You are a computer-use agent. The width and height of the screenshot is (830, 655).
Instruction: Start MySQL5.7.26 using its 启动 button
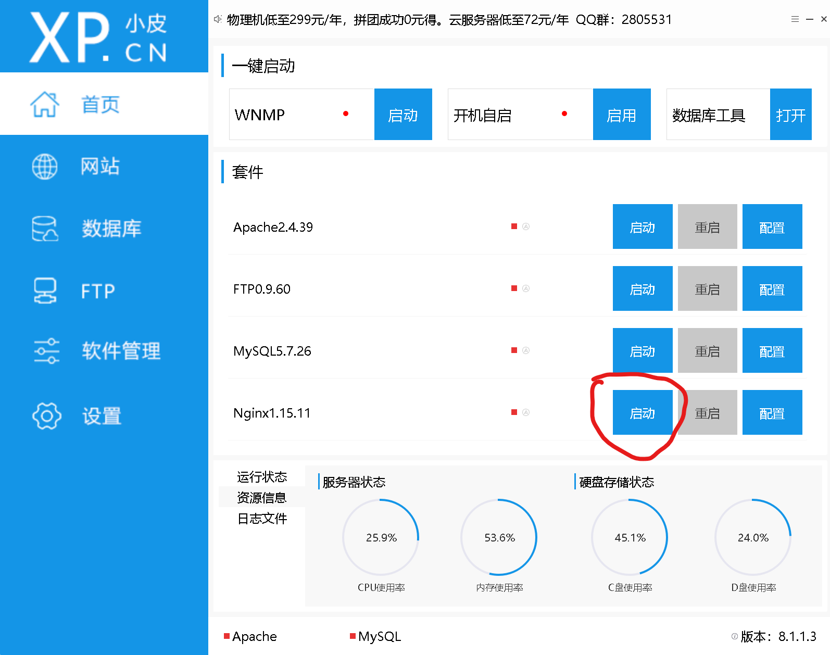point(643,350)
